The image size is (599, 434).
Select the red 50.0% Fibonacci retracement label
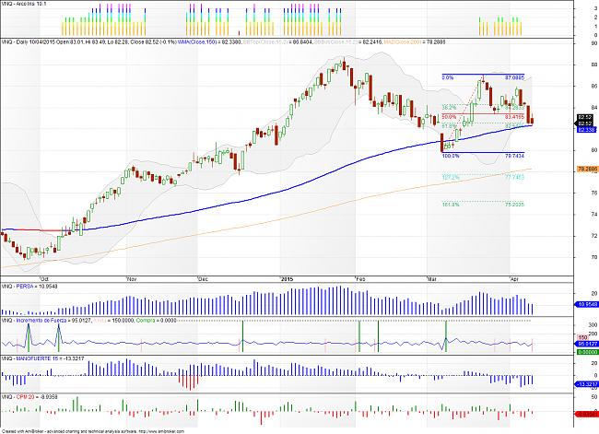tap(449, 116)
